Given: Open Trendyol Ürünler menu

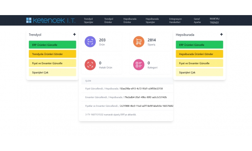Looking at the screenshot, I should pyautogui.click(x=109, y=20).
